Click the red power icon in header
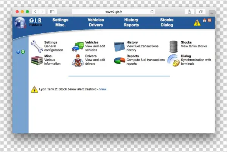 coord(209,20)
